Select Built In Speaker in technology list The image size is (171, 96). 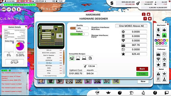click(x=50, y=55)
